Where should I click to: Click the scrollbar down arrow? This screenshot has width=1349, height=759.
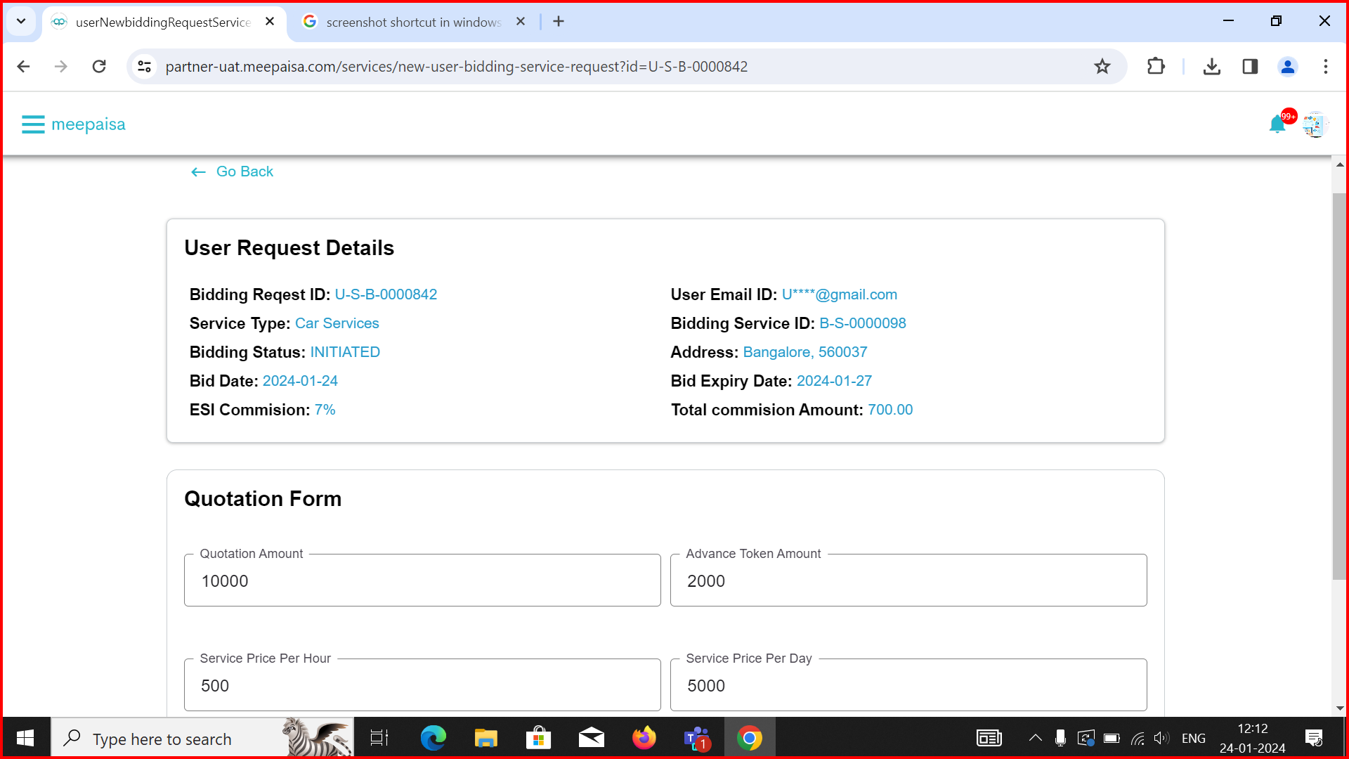(x=1339, y=708)
